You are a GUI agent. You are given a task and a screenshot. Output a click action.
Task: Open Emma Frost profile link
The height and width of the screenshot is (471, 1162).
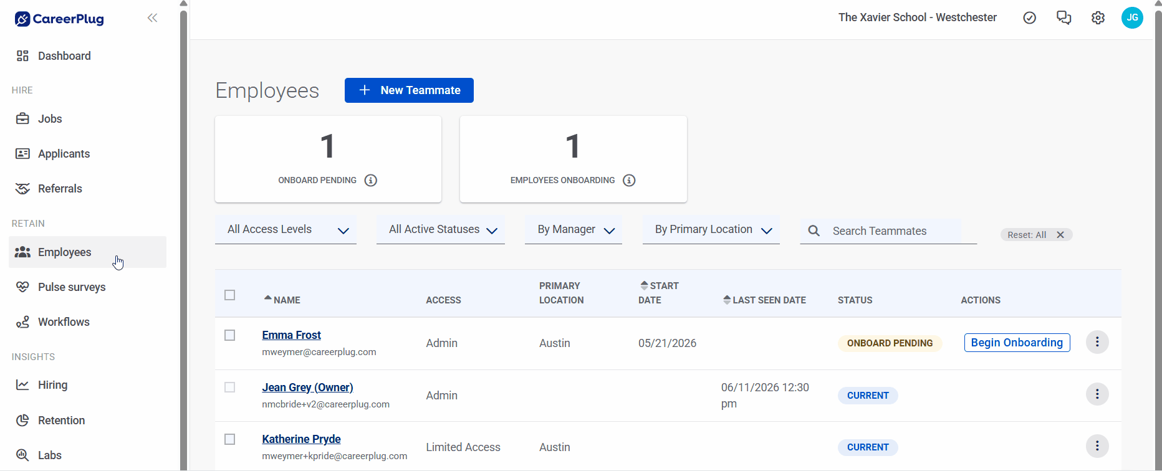tap(291, 335)
